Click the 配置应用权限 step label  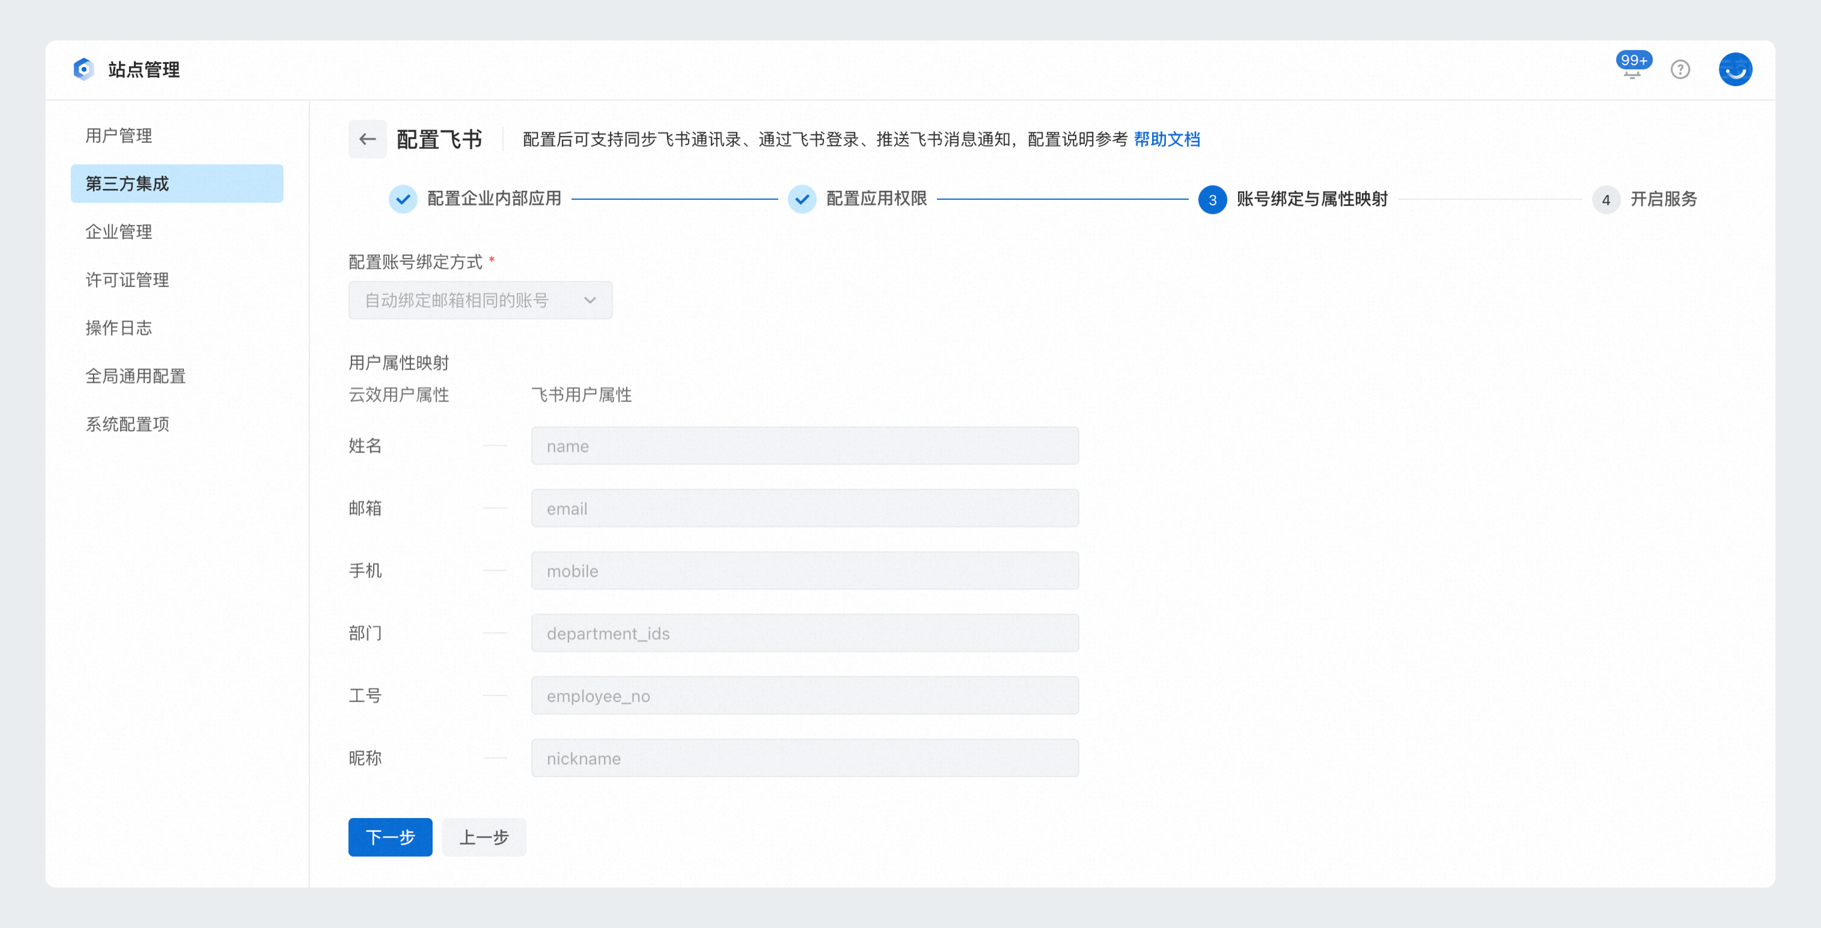(x=876, y=198)
